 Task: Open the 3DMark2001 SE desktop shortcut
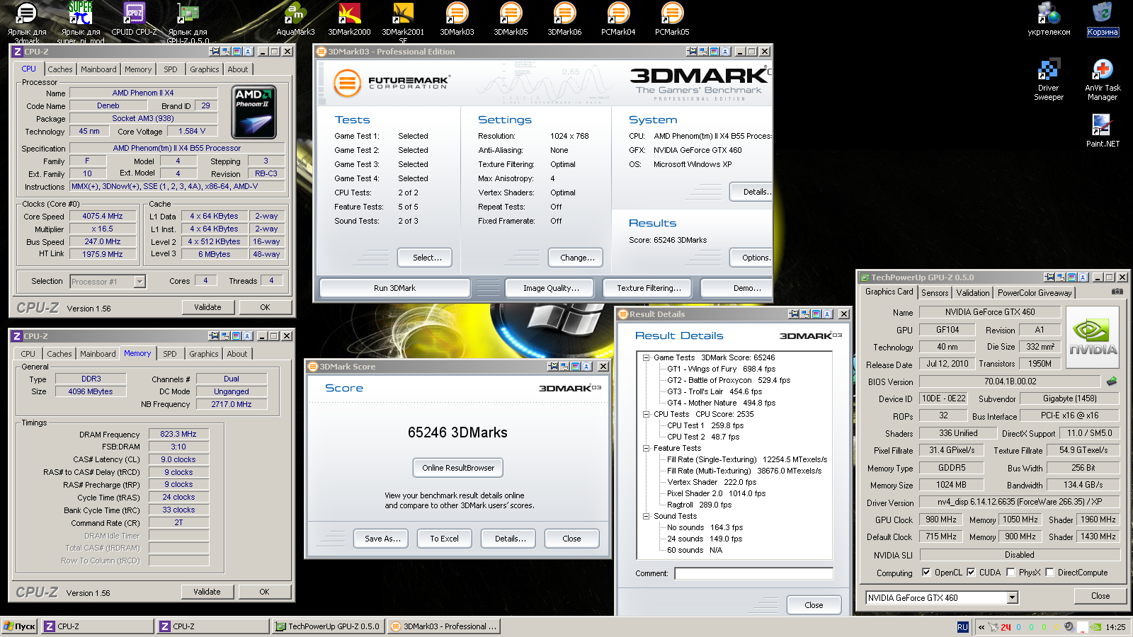(x=403, y=23)
